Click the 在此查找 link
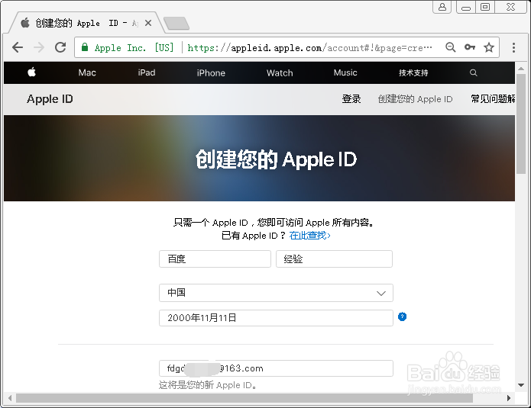The image size is (531, 408). [x=310, y=236]
